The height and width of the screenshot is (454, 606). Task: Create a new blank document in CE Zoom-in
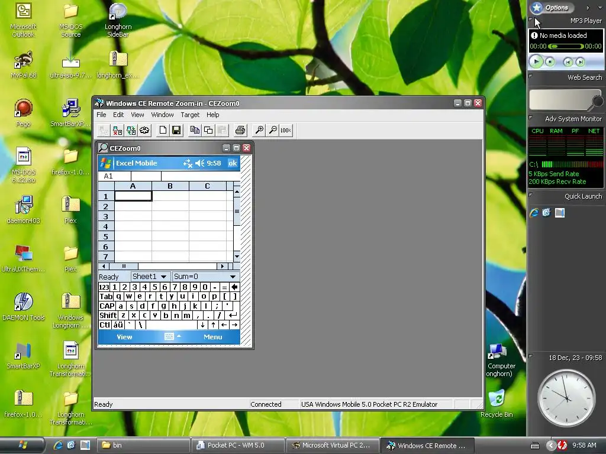tap(163, 131)
